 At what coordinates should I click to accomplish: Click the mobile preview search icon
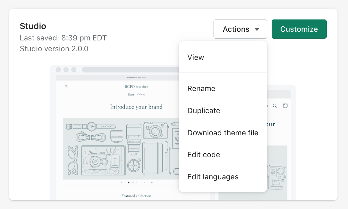[275, 106]
